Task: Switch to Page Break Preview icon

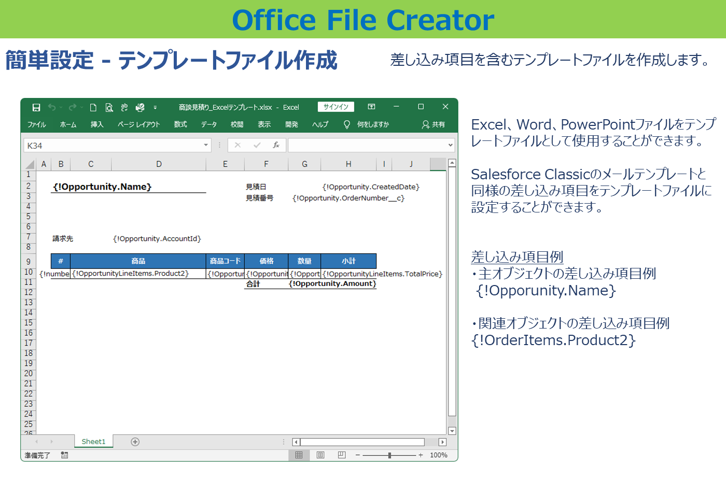Action: tap(341, 455)
